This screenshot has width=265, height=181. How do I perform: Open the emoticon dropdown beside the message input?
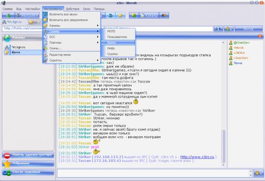(x=259, y=173)
